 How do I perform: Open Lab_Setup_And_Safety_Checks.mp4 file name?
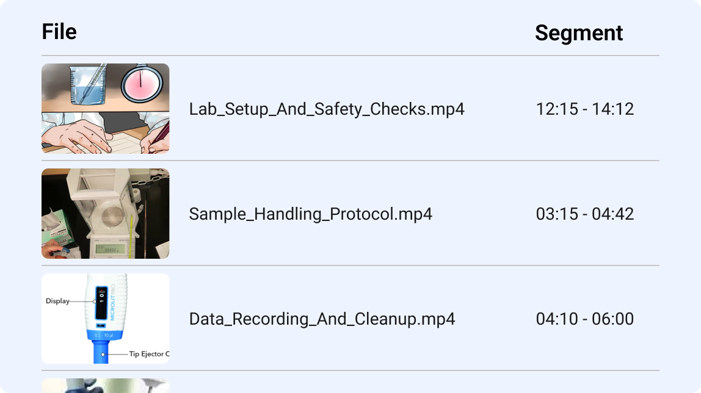(x=327, y=109)
